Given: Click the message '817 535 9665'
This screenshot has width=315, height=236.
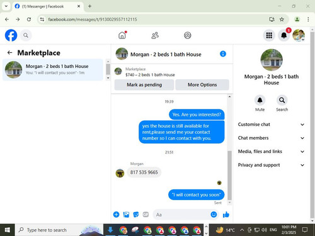Looking at the screenshot, I should 144,172.
